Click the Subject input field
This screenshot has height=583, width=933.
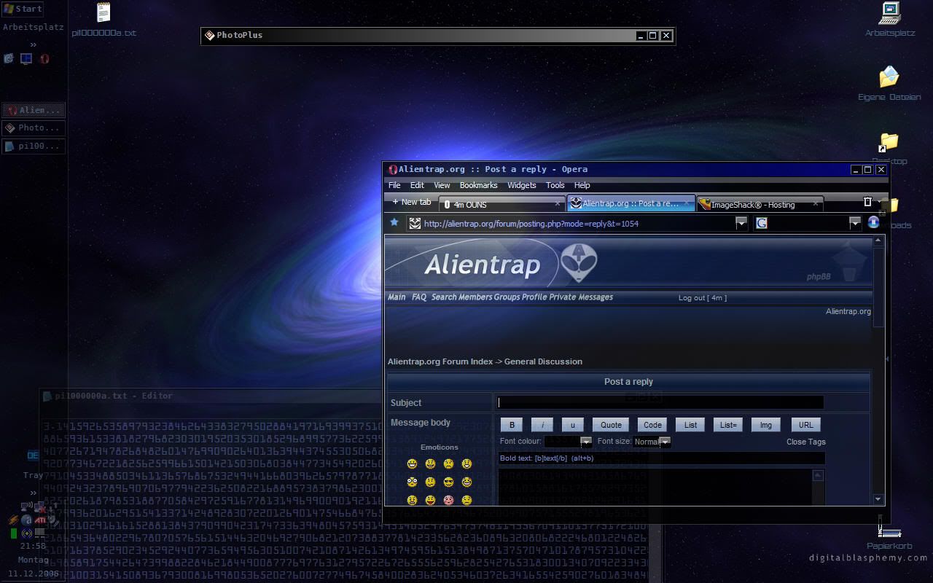(660, 402)
